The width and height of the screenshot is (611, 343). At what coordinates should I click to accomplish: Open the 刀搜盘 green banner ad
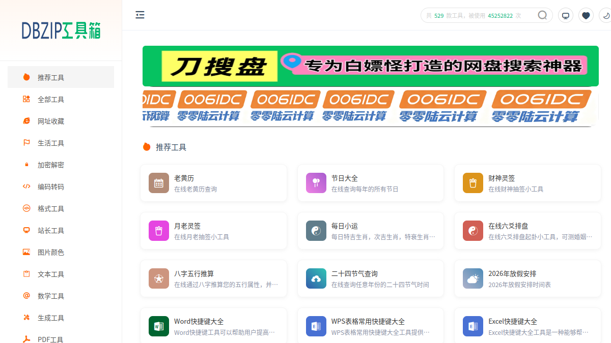pos(371,66)
